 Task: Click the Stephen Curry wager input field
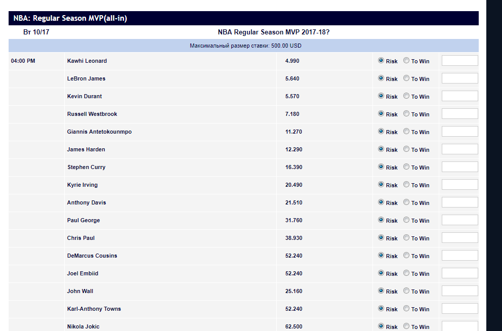click(x=459, y=167)
